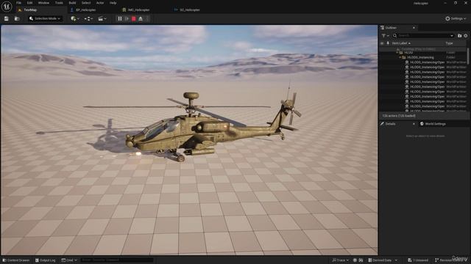Open the add content dropdown with the plus cube

(x=75, y=18)
